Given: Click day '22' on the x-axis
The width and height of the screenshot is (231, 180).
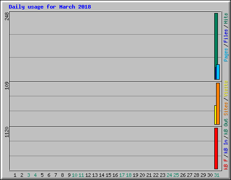Looking at the screenshot, I should point(156,175).
